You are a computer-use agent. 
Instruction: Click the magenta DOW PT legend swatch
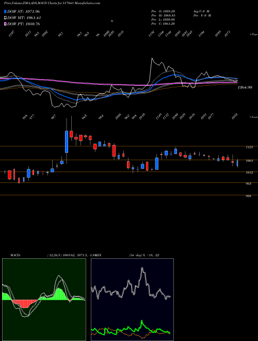tap(6, 24)
